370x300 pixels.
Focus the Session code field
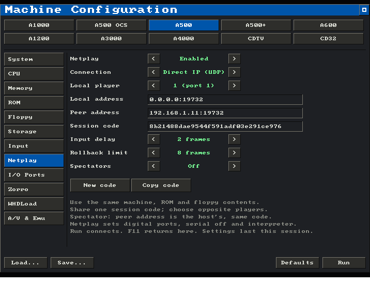(x=225, y=127)
